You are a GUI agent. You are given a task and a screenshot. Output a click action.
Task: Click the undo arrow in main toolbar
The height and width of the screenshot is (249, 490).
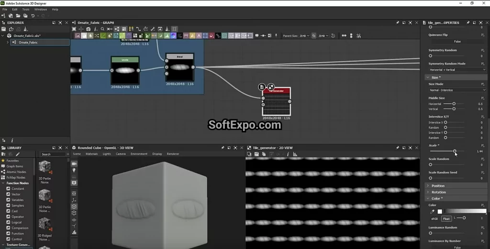(x=33, y=16)
